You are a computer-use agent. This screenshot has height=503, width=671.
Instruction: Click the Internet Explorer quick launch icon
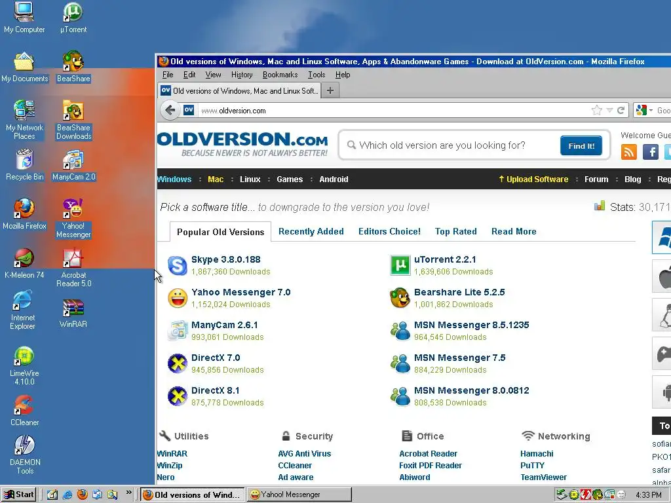67,494
